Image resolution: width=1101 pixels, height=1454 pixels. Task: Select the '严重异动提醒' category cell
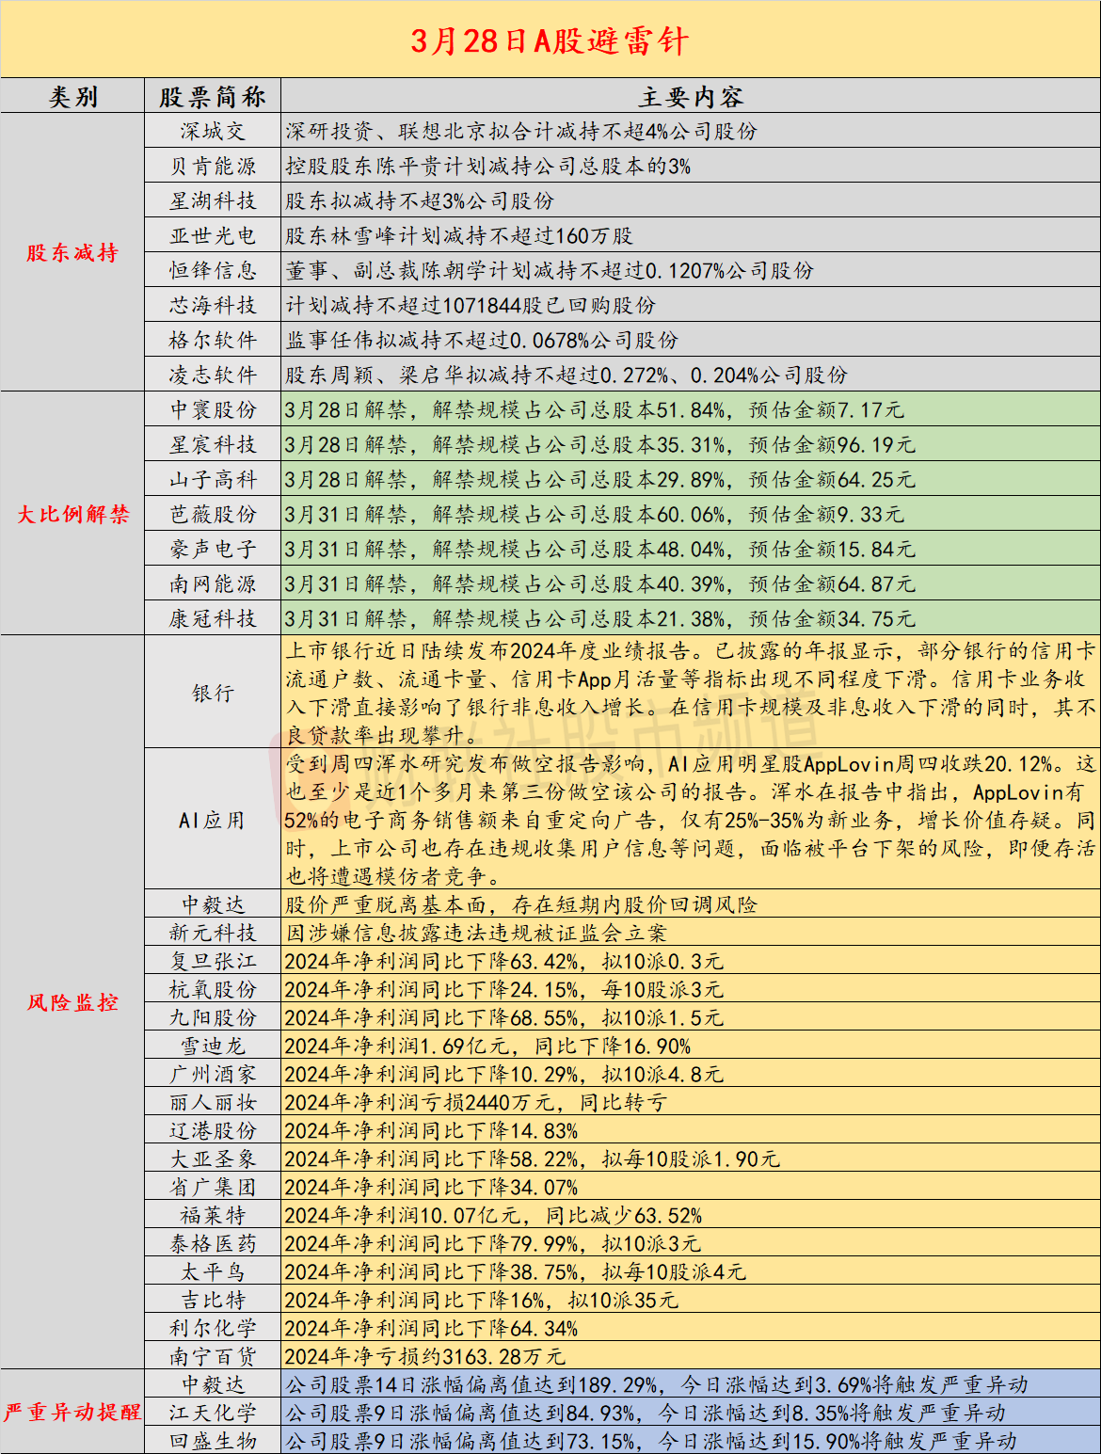pyautogui.click(x=72, y=1412)
